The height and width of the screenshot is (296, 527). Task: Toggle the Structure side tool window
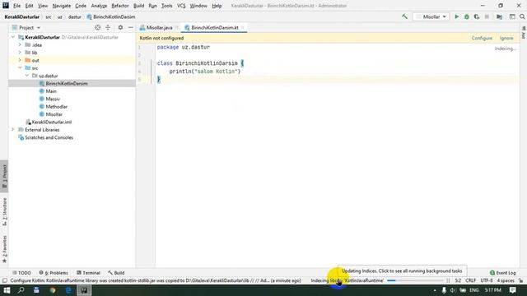pos(4,211)
